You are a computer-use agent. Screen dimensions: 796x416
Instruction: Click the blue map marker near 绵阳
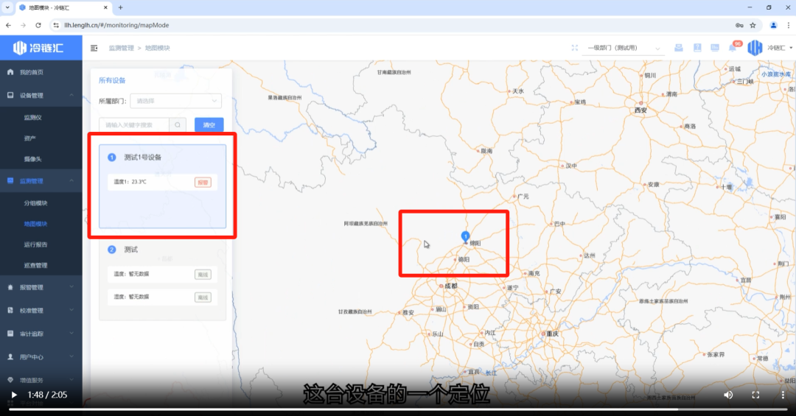coord(465,236)
